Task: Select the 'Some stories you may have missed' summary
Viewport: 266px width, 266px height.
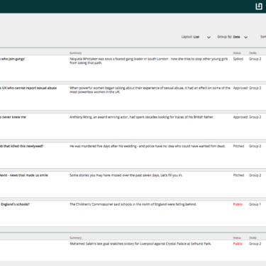Action: 126,175
